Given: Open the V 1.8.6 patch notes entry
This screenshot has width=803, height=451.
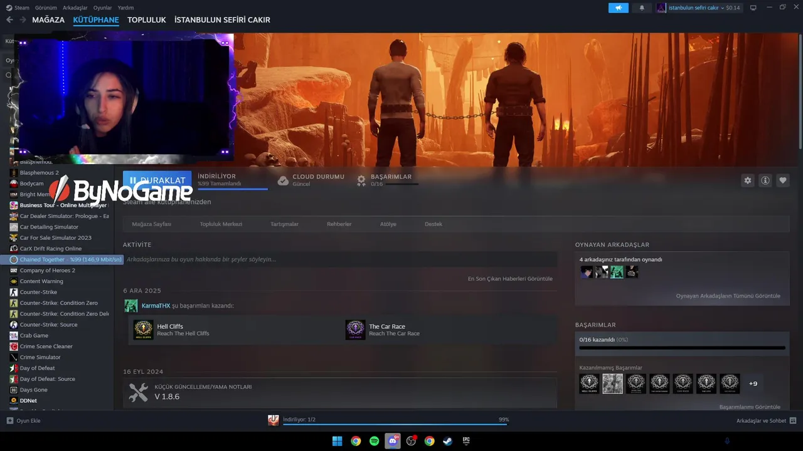Looking at the screenshot, I should tap(340, 393).
